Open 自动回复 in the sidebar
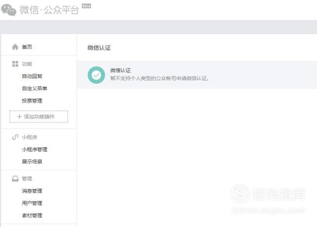Image resolution: width=317 pixels, height=227 pixels. (32, 76)
